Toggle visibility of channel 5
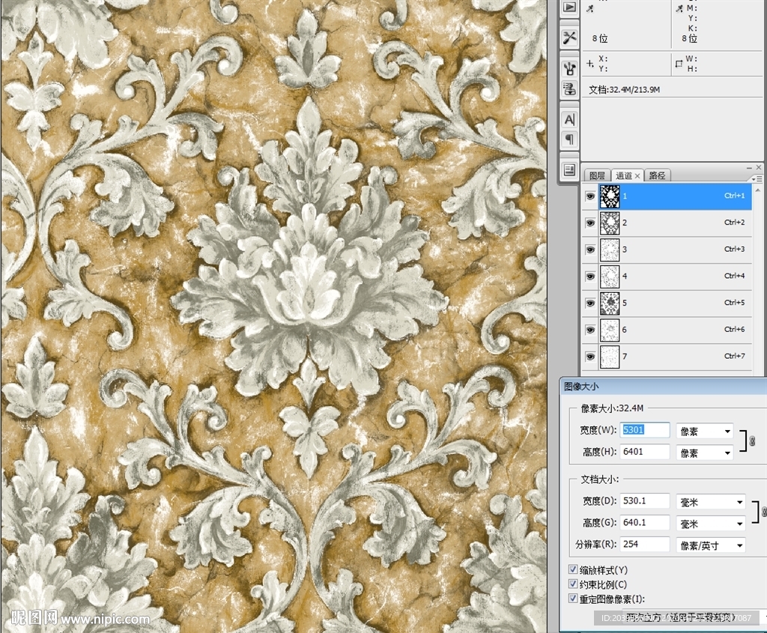Viewport: 767px width, 633px height. coord(590,303)
